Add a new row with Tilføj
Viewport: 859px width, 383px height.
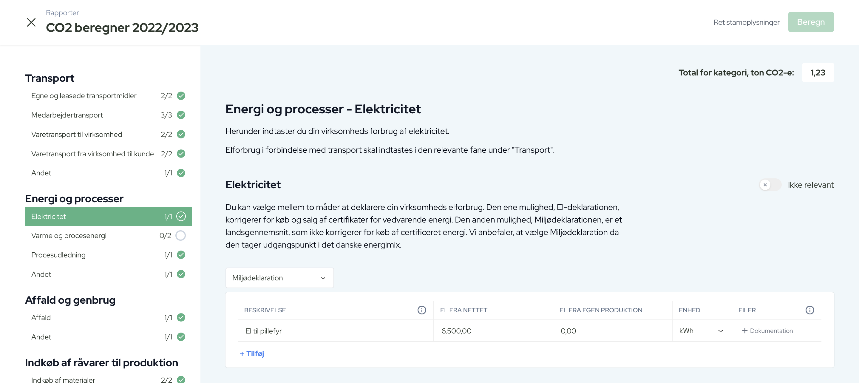pyautogui.click(x=252, y=354)
